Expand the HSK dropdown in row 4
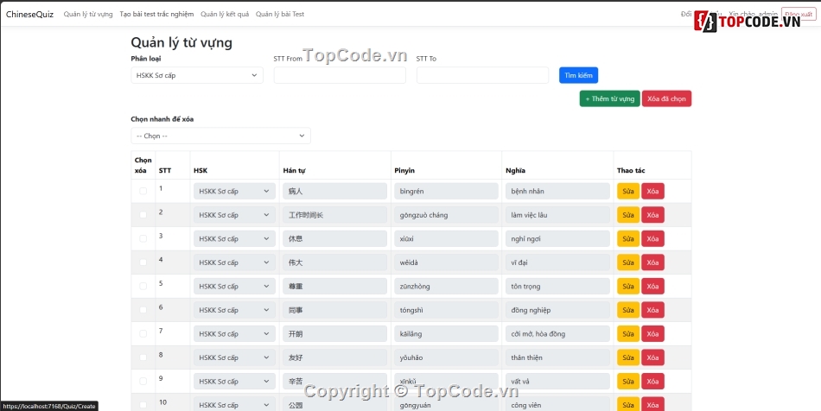The width and height of the screenshot is (821, 411). pyautogui.click(x=234, y=262)
